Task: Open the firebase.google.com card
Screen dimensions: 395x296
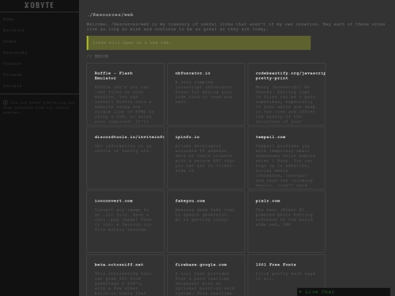Action: 206,276
